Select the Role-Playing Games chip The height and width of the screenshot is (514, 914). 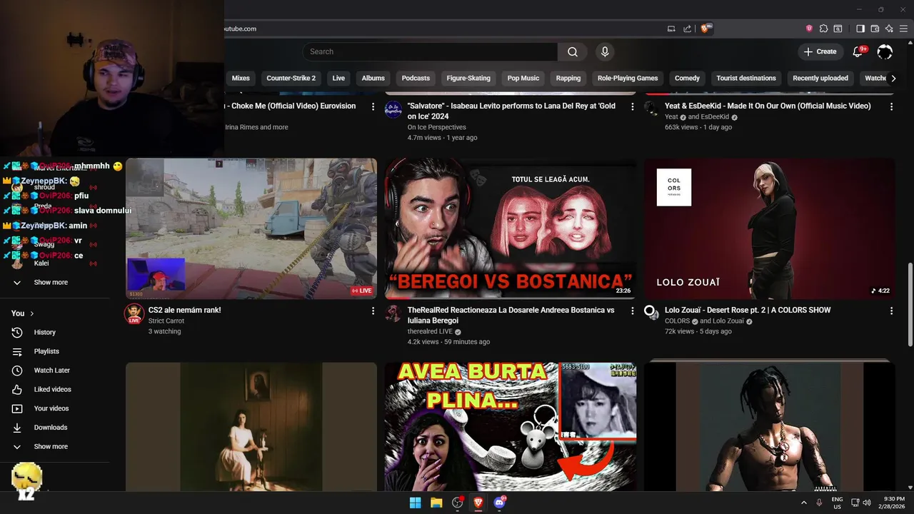click(x=628, y=78)
